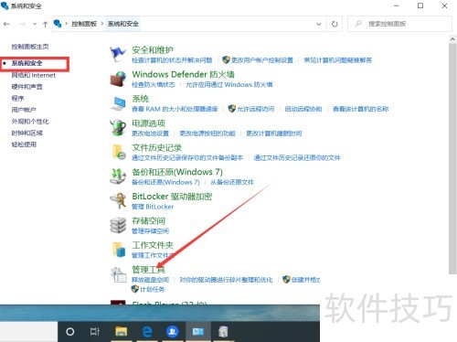Screen dimensions: 457x342
Task: Click the Work Folders icon
Action: 119,250
